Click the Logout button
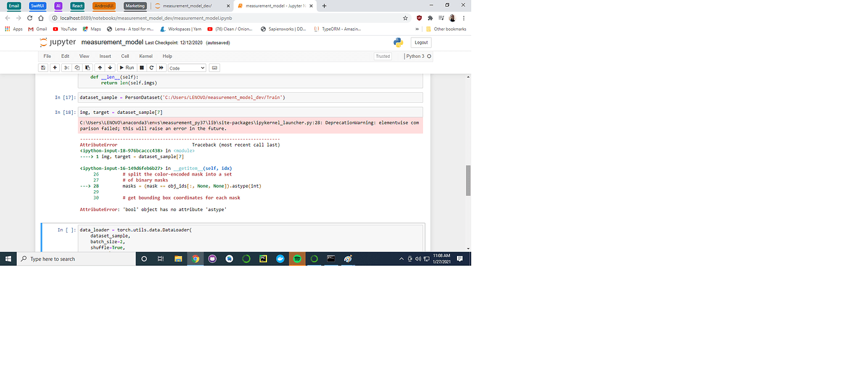851x373 pixels. 421,42
